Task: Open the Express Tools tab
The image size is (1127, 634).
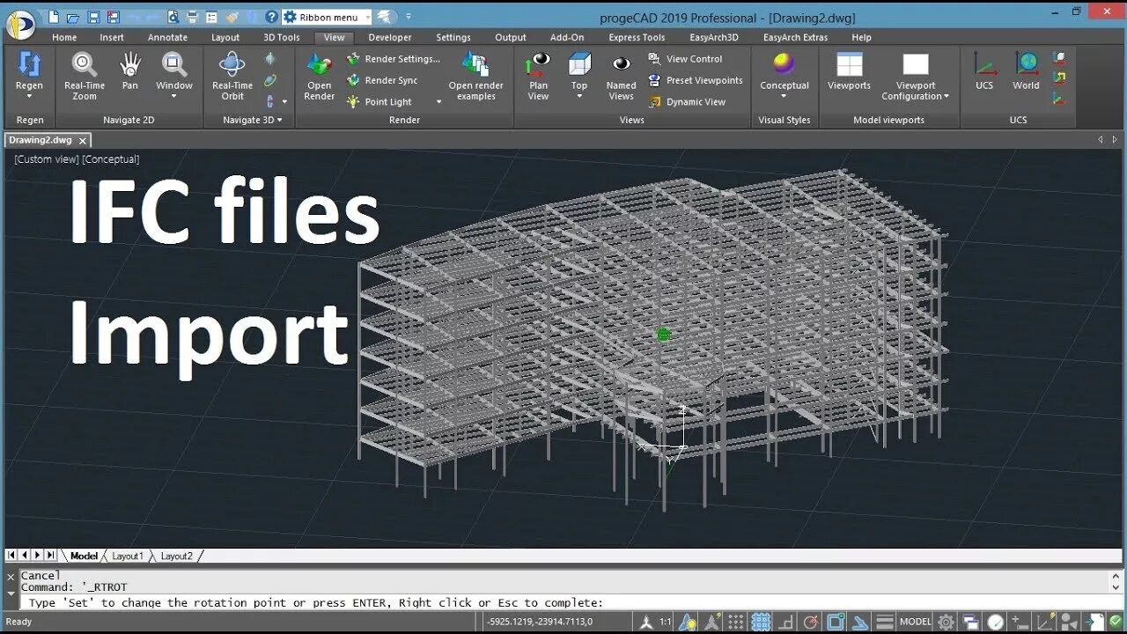Action: click(x=637, y=38)
